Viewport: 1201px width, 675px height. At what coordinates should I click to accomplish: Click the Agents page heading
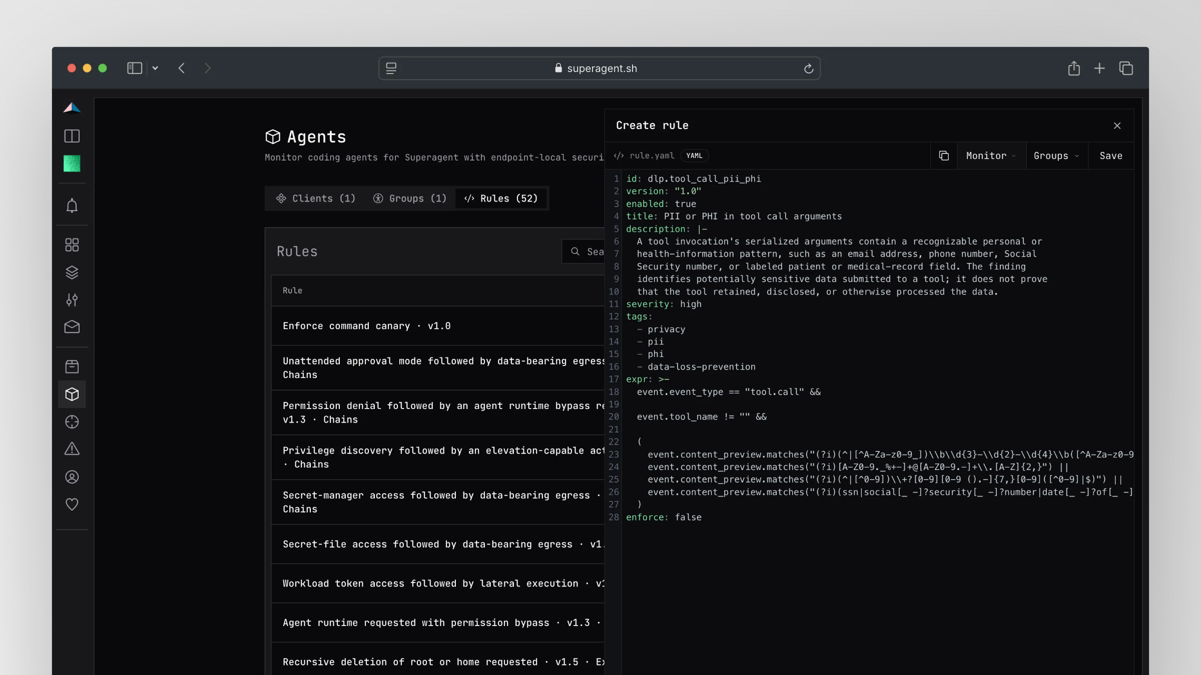[x=316, y=137]
